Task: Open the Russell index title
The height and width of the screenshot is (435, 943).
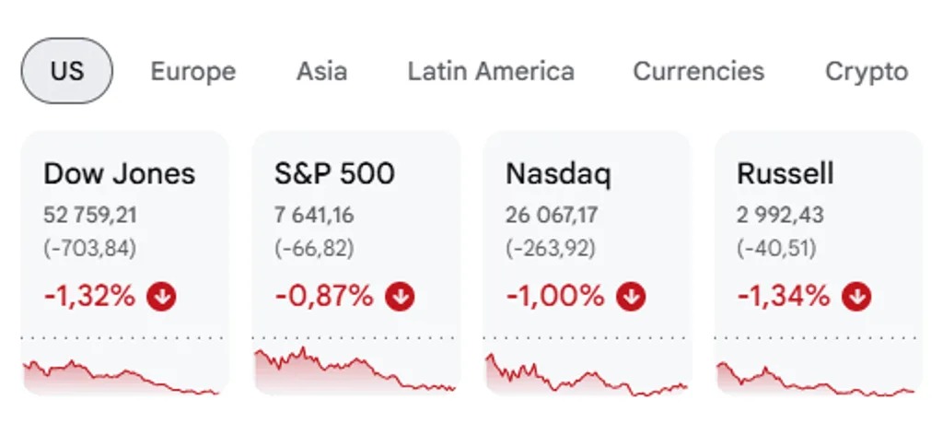Action: [786, 174]
